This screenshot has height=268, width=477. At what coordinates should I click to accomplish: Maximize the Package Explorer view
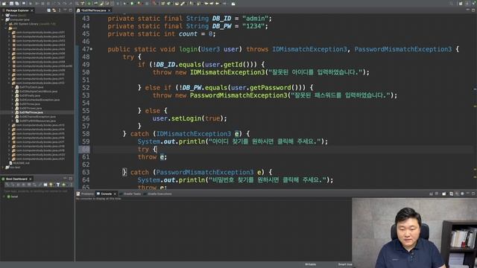click(70, 10)
